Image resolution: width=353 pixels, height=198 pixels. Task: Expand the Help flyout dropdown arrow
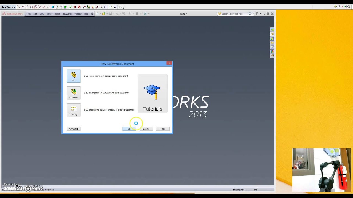pos(260,14)
